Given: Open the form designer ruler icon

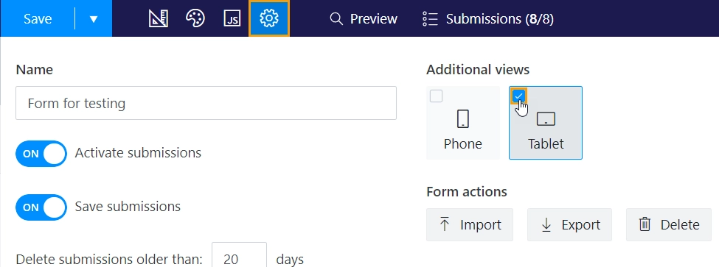Looking at the screenshot, I should pos(159,18).
